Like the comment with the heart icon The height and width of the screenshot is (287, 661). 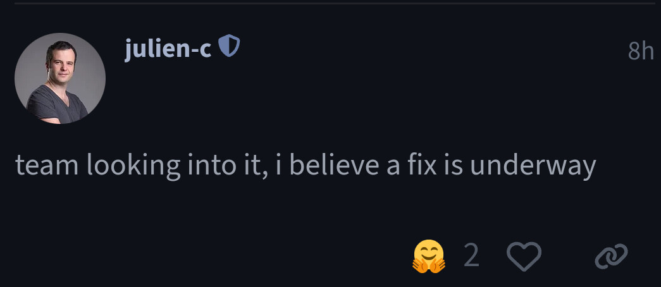point(524,257)
